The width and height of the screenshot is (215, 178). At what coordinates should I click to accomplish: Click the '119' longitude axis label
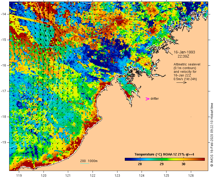pyautogui.click(x=19, y=175)
